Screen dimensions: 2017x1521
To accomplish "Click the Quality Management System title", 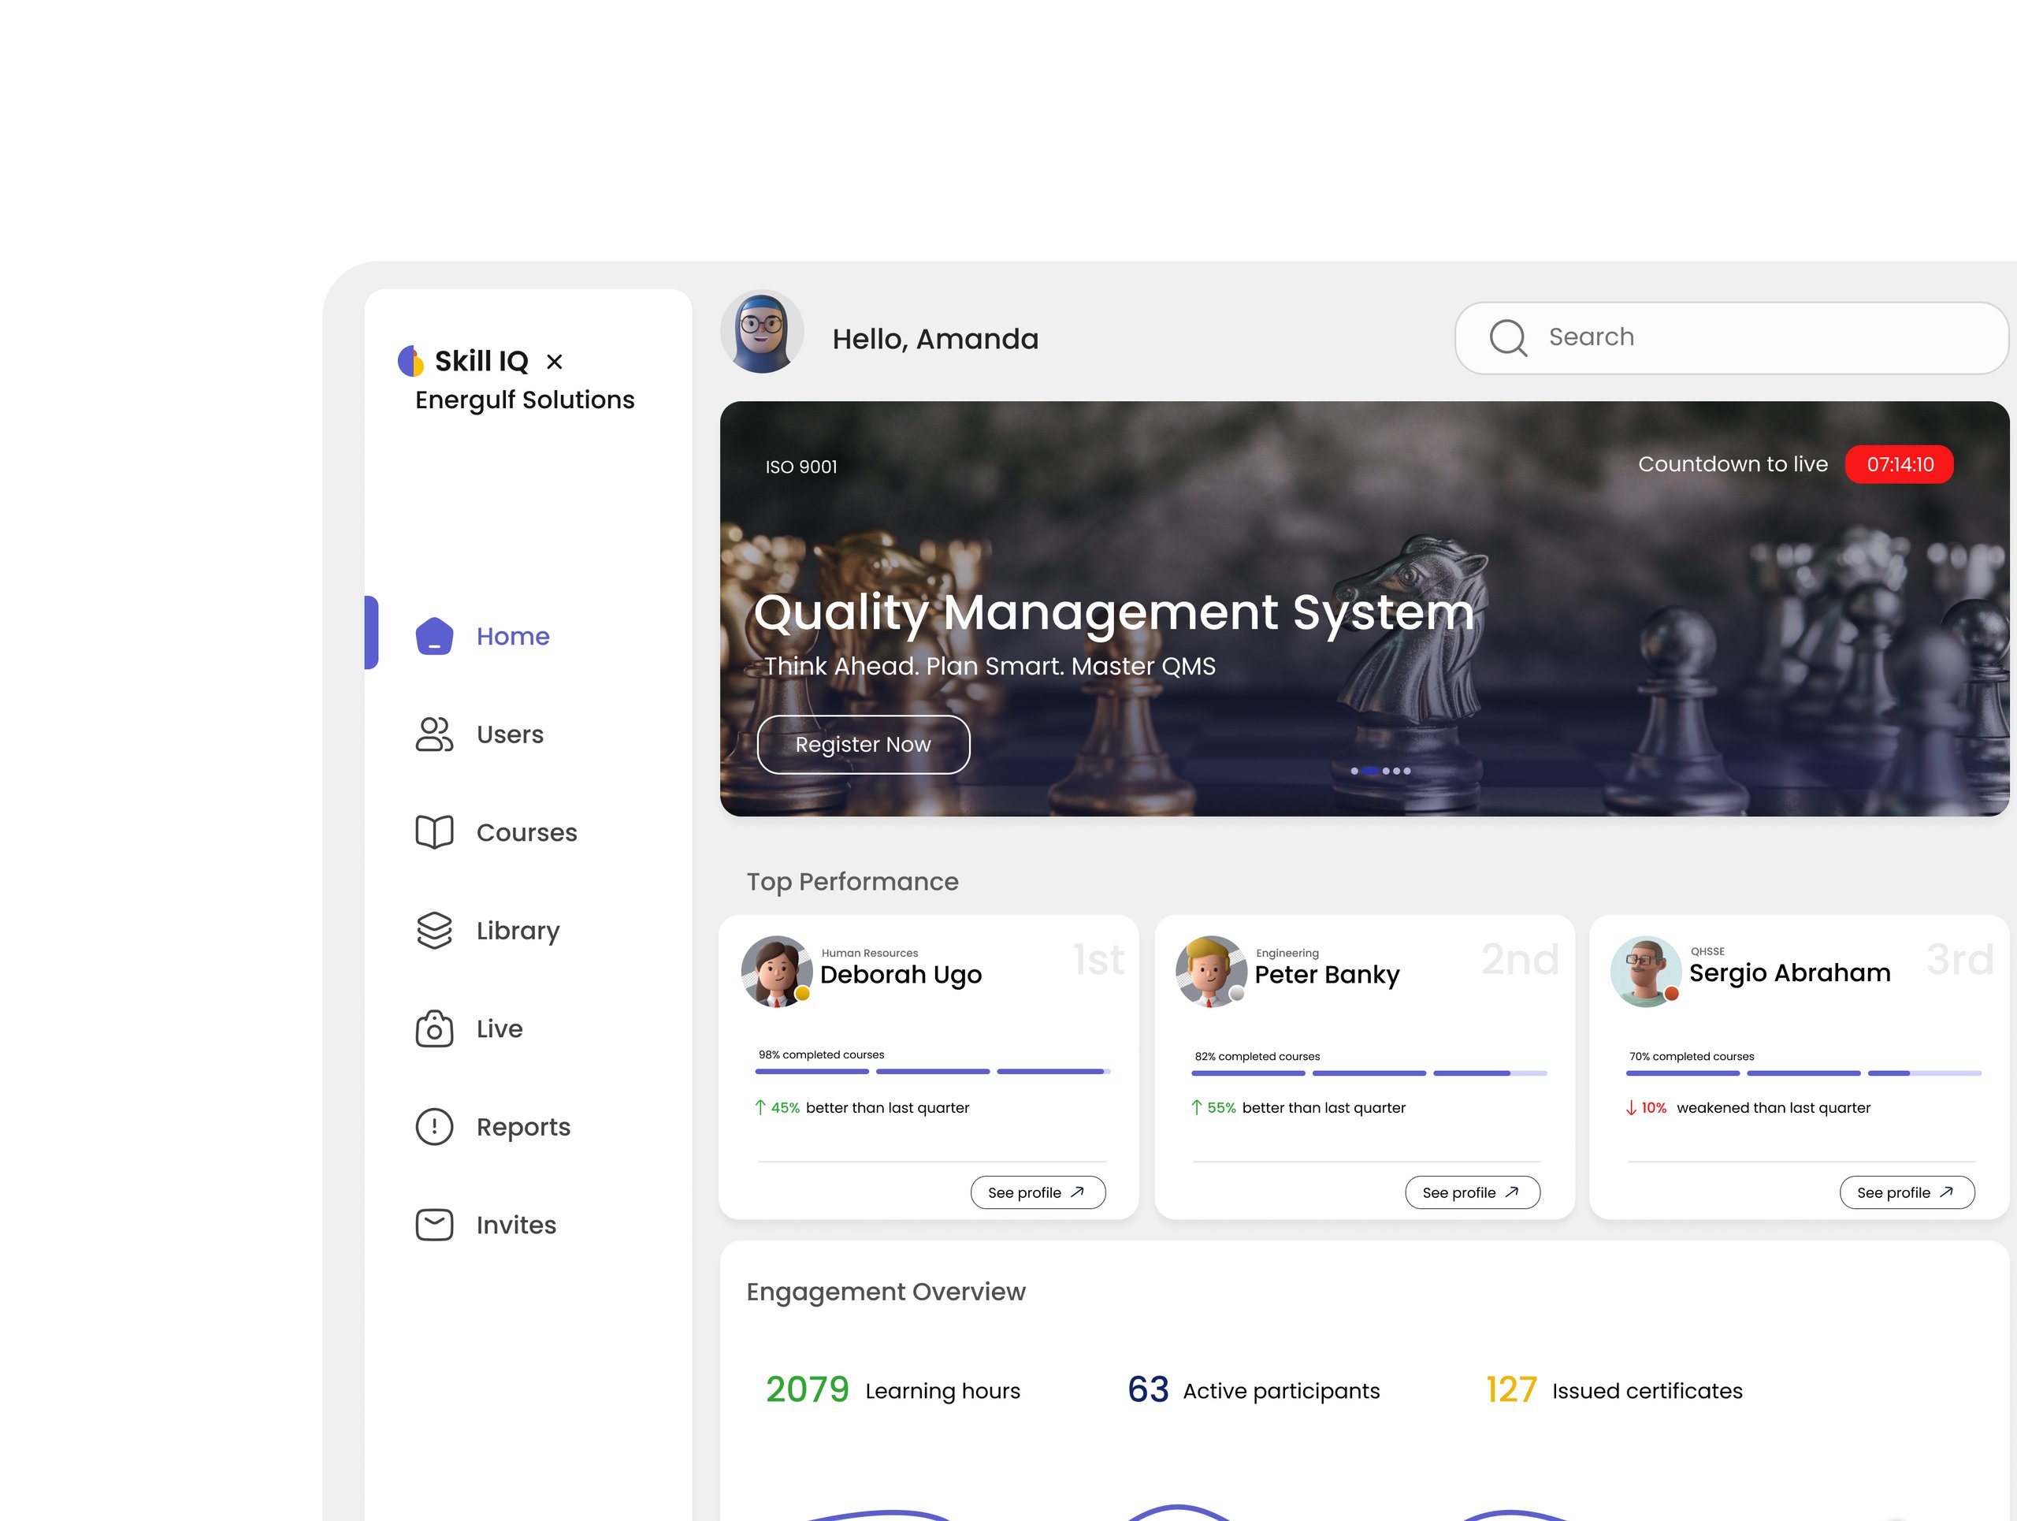I will tap(1114, 612).
